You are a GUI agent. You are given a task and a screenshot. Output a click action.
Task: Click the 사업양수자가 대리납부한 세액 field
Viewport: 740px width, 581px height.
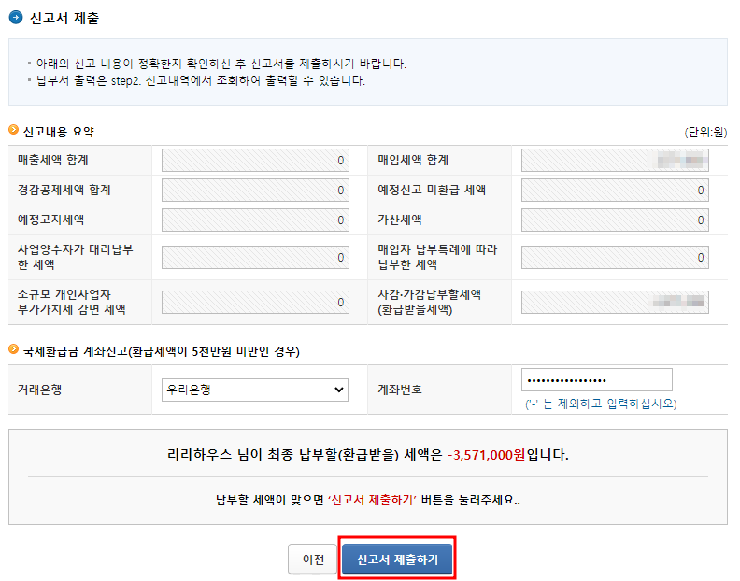[x=255, y=257]
